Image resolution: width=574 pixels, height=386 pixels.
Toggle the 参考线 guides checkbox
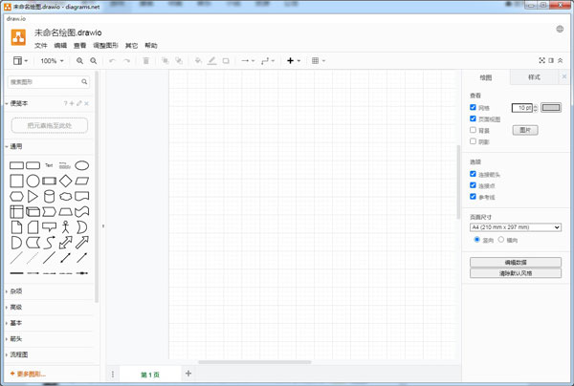pyautogui.click(x=473, y=196)
